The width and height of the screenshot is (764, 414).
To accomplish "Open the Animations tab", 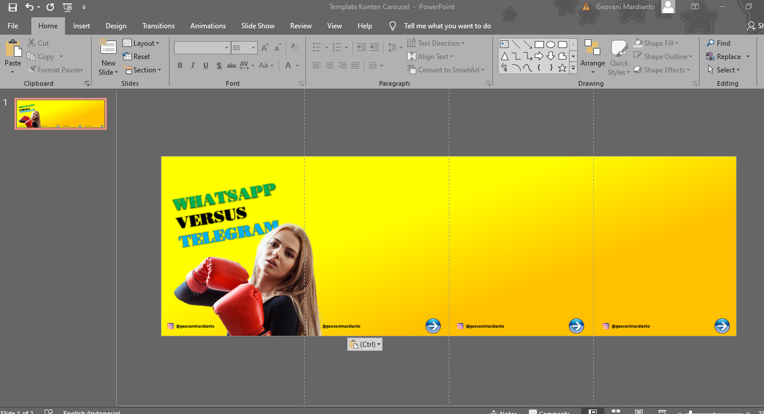I will [208, 26].
